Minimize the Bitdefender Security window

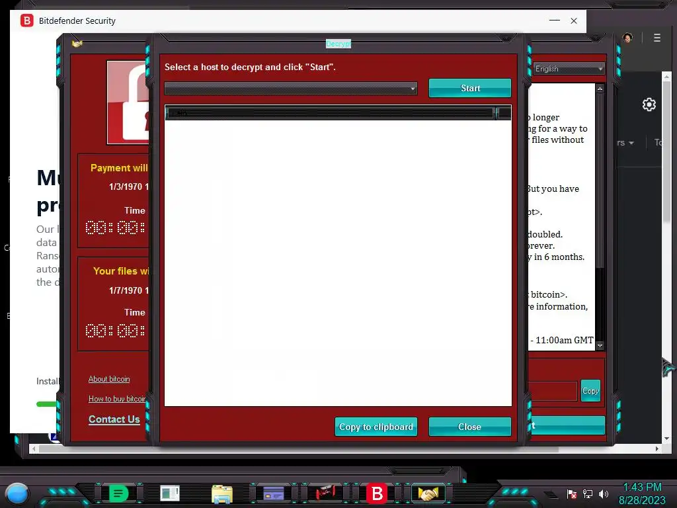point(555,21)
